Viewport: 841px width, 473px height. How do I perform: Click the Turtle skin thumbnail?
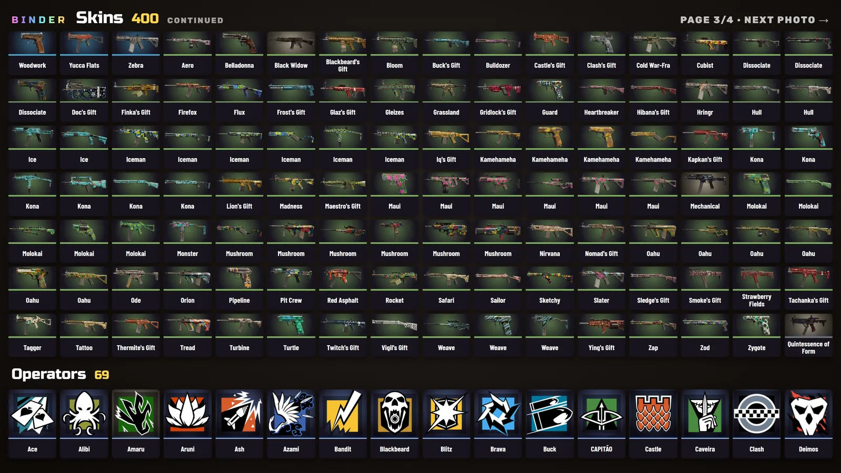point(291,325)
